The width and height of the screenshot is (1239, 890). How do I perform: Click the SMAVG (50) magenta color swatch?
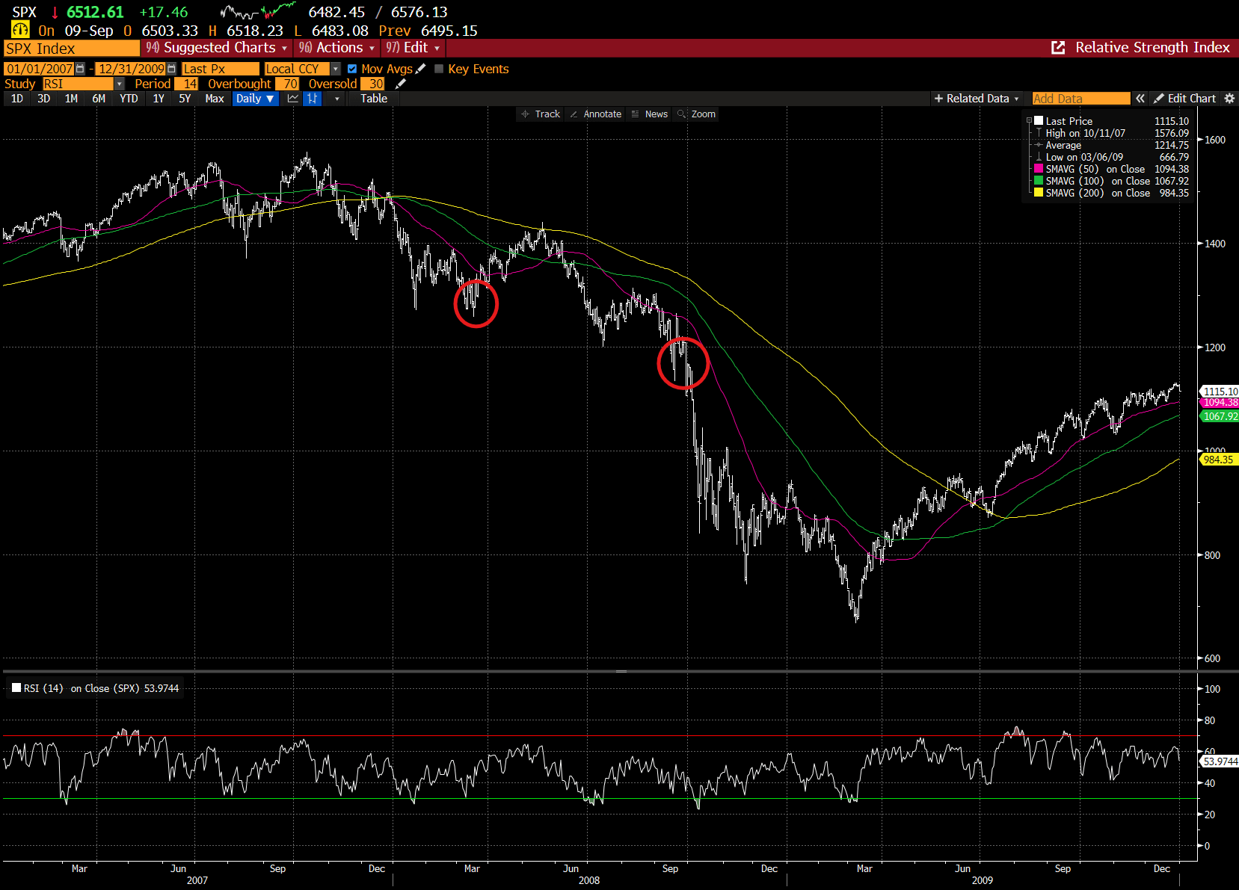tap(1039, 169)
